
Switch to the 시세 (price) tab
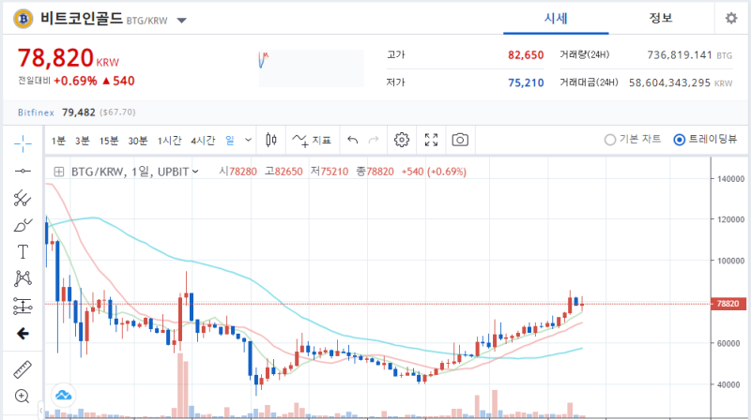556,19
